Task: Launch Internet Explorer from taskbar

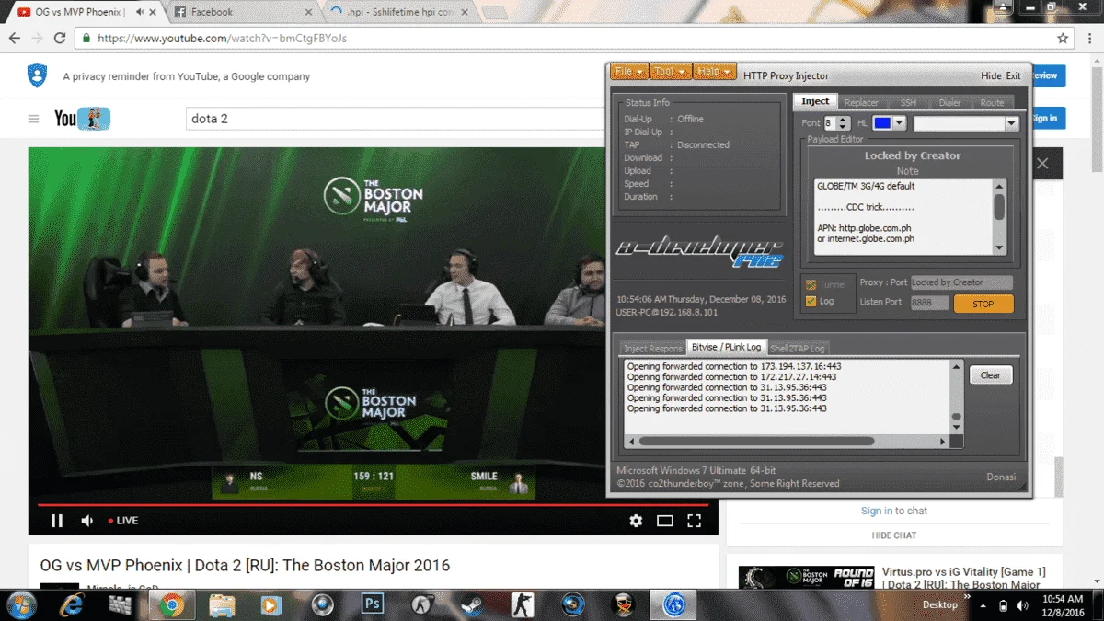Action: [72, 604]
